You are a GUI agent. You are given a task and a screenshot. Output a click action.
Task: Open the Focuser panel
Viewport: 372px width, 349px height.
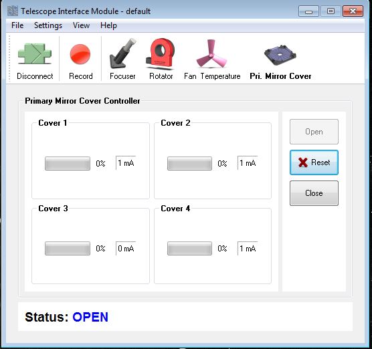[x=122, y=53]
